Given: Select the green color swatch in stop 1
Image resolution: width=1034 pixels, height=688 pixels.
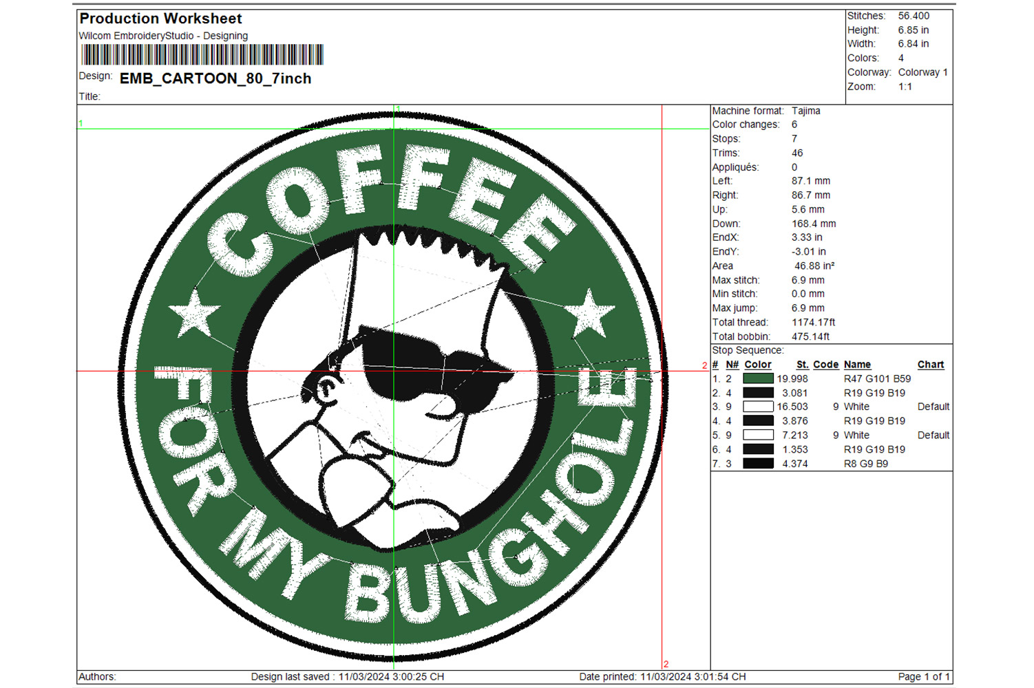Looking at the screenshot, I should click(758, 378).
